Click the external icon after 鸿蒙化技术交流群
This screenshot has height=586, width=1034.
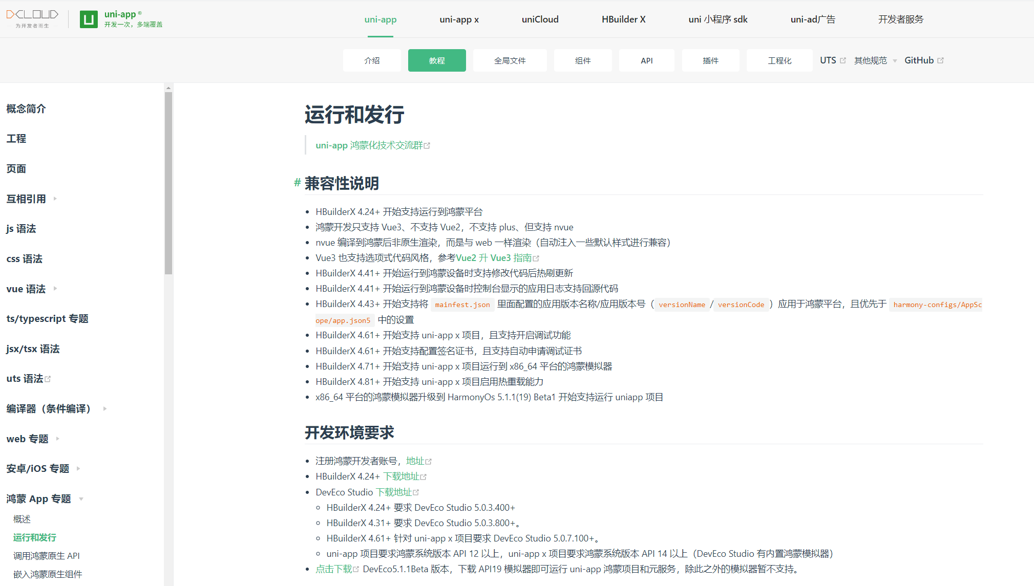pos(427,146)
